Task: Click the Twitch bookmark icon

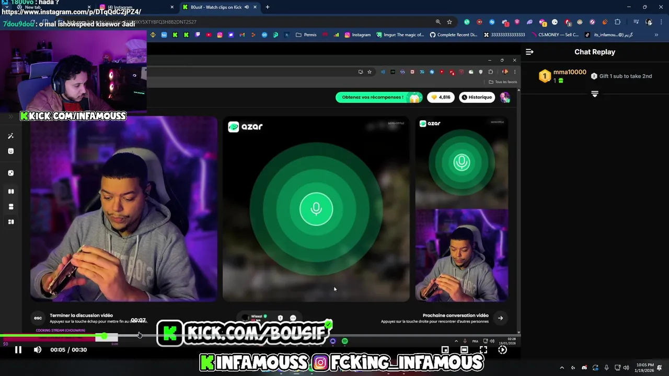Action: [198, 35]
